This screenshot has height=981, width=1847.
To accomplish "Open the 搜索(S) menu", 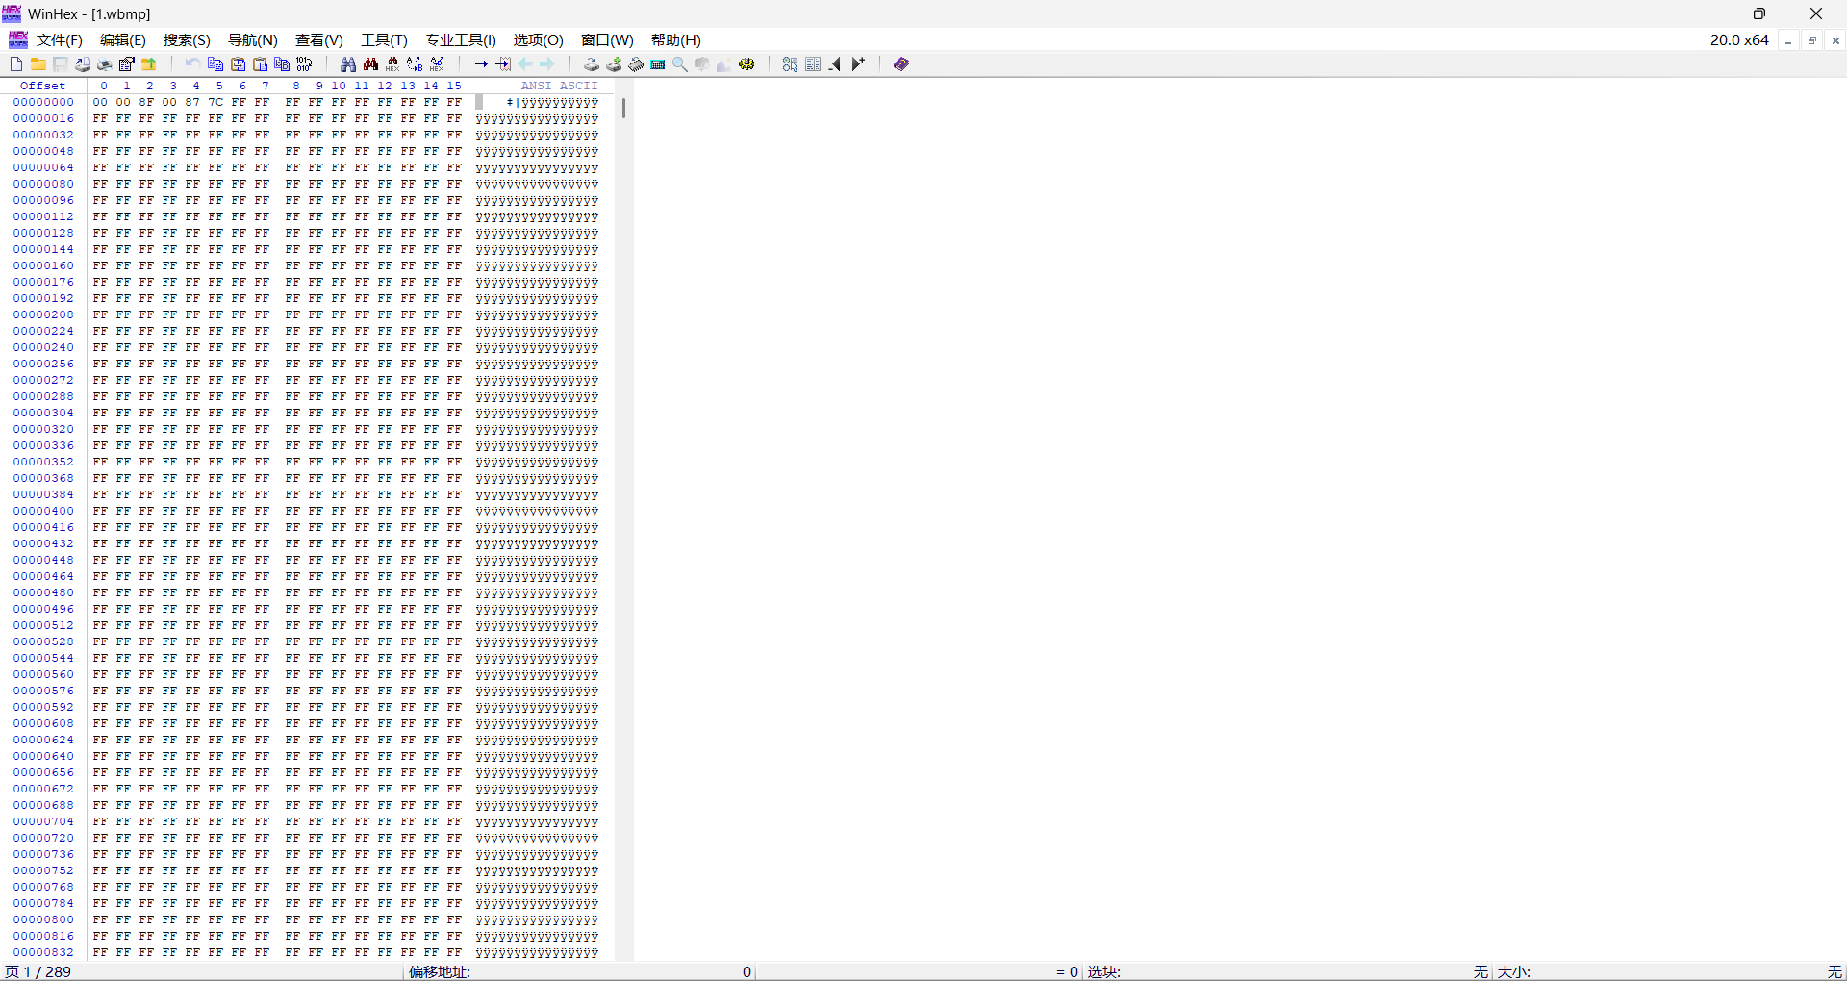I will pos(187,40).
